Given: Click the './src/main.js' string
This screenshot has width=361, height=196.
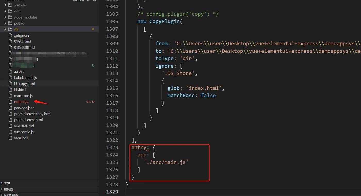Looking at the screenshot, I should click(166, 162).
